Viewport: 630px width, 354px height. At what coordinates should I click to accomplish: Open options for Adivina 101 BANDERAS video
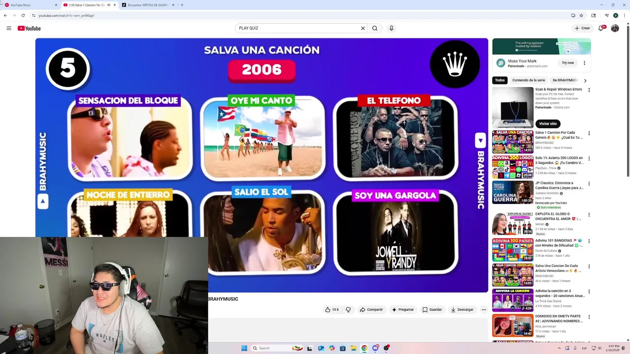(589, 241)
